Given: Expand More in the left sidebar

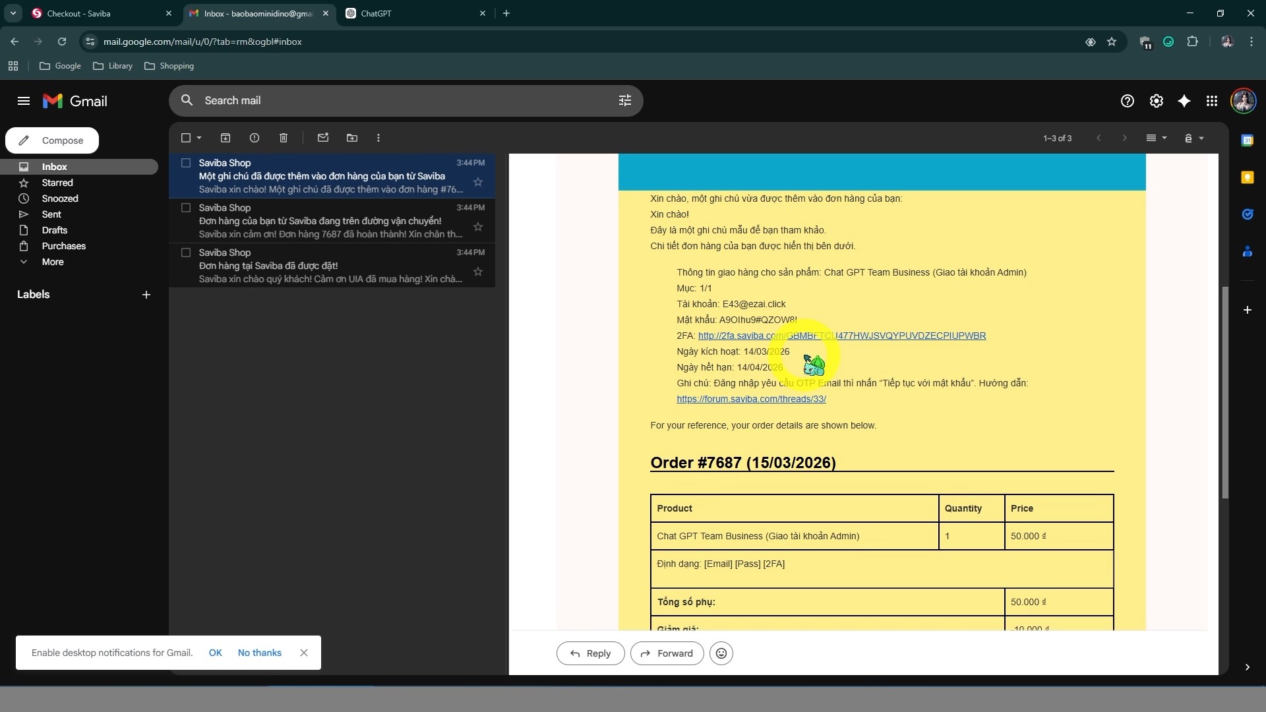Looking at the screenshot, I should tap(53, 262).
